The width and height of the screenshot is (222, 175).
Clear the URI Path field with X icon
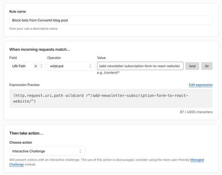pos(36,66)
